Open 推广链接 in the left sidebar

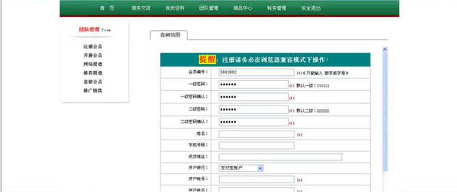(x=93, y=90)
